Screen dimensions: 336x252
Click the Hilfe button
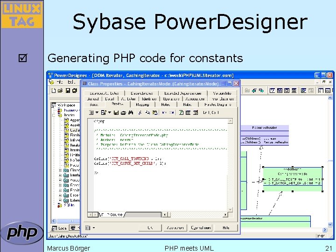tap(226, 228)
